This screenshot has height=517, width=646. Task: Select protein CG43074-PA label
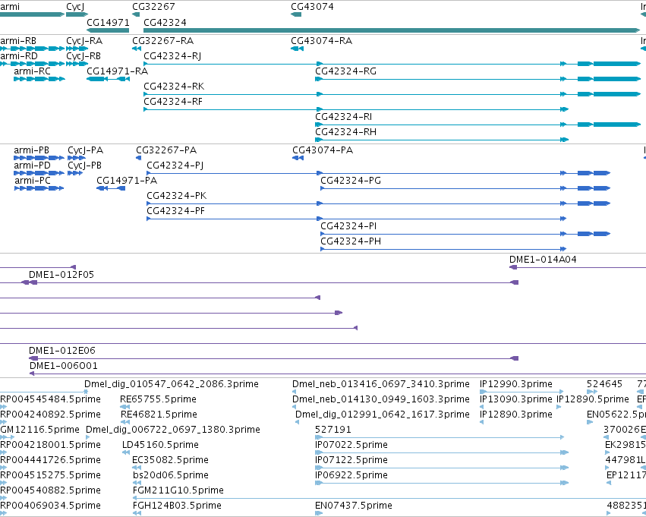click(x=323, y=150)
